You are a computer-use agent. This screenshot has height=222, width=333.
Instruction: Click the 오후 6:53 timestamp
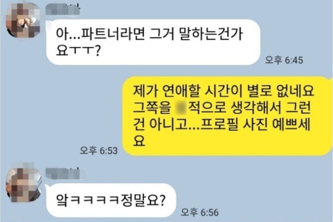click(99, 151)
